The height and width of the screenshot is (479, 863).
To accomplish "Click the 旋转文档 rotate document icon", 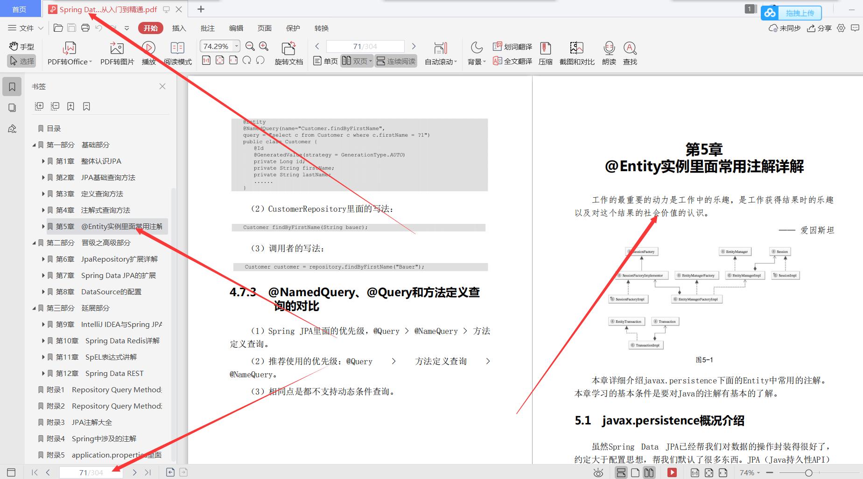I will click(x=288, y=49).
